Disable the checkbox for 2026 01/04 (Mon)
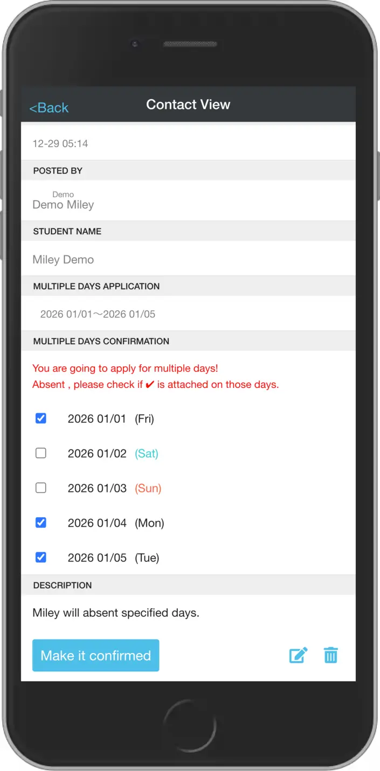The width and height of the screenshot is (380, 771). [x=40, y=523]
